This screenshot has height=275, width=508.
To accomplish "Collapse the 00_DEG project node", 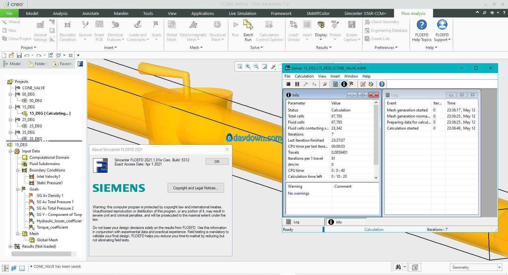I will tap(10, 94).
